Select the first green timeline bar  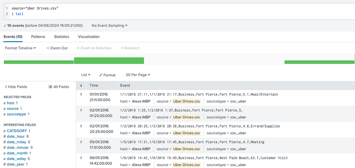click(x=39, y=62)
